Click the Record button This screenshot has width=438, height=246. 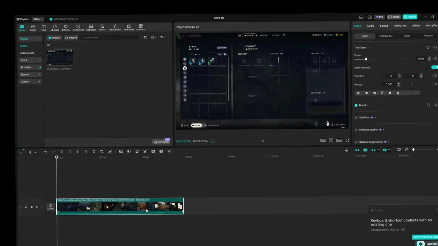tap(71, 38)
